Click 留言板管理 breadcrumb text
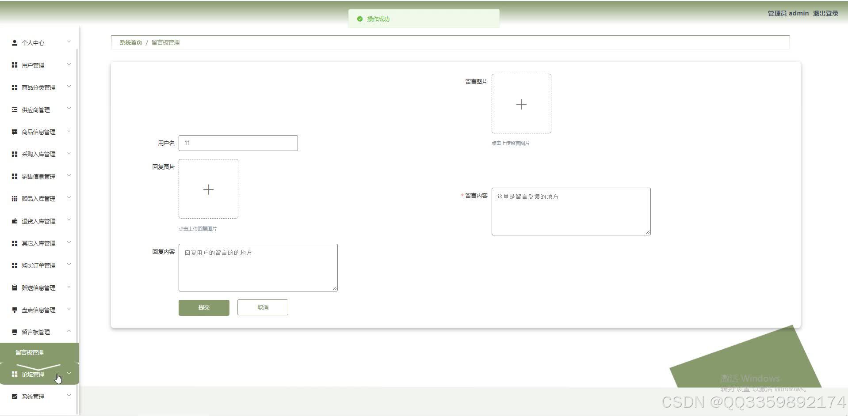The image size is (848, 416). pyautogui.click(x=165, y=42)
